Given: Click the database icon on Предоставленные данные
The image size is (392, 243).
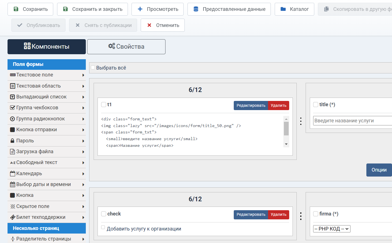Looking at the screenshot, I should (x=196, y=9).
